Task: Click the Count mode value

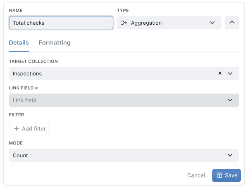Action: tap(20, 156)
